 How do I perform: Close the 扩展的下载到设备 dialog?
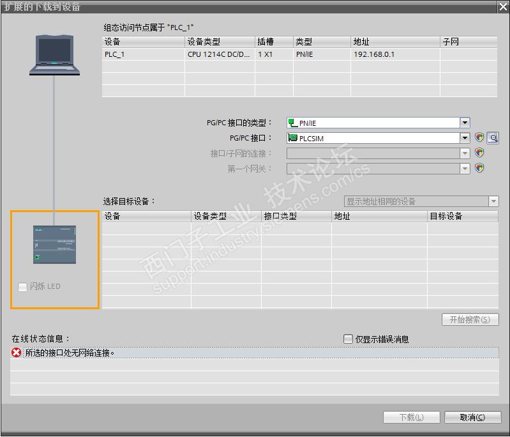pos(503,6)
